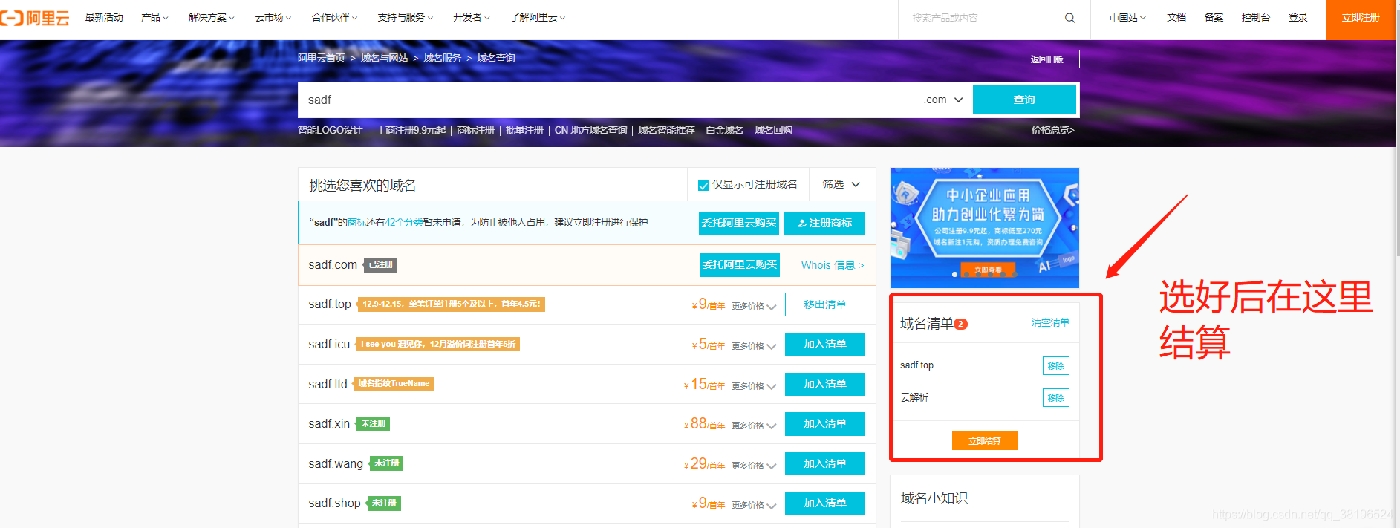This screenshot has width=1400, height=528.
Task: Click the 域名指纹TrueName tag on sadf.ltd
Action: (394, 384)
